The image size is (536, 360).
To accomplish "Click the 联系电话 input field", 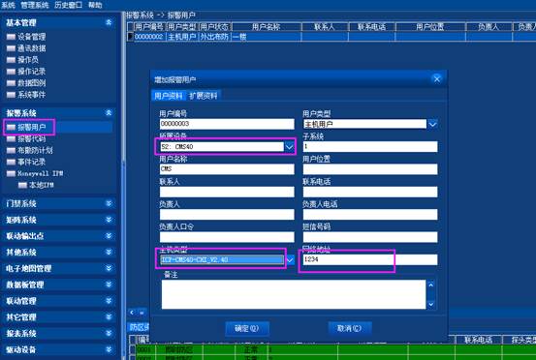I will (x=370, y=192).
